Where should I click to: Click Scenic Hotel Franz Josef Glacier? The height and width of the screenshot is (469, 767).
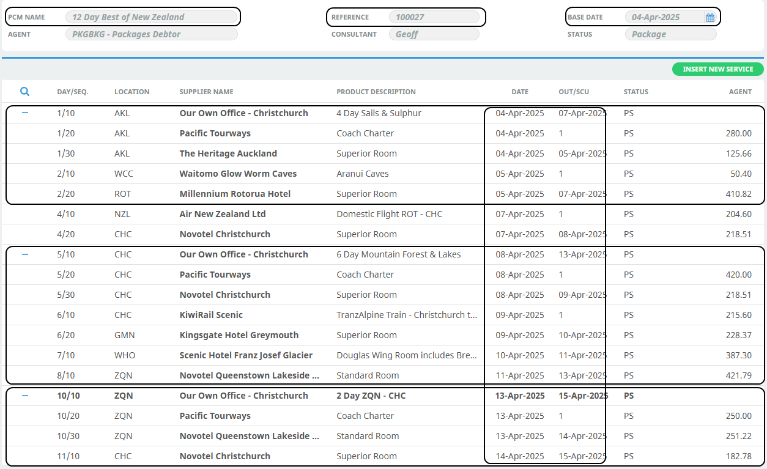(x=246, y=355)
